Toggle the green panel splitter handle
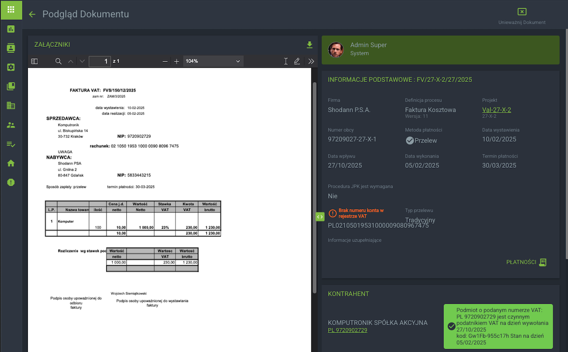568x352 pixels. pyautogui.click(x=319, y=217)
